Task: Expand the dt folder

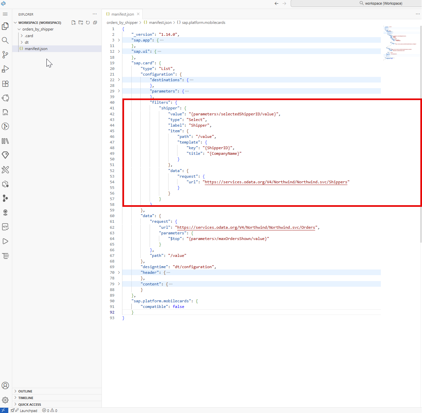Action: pyautogui.click(x=22, y=42)
